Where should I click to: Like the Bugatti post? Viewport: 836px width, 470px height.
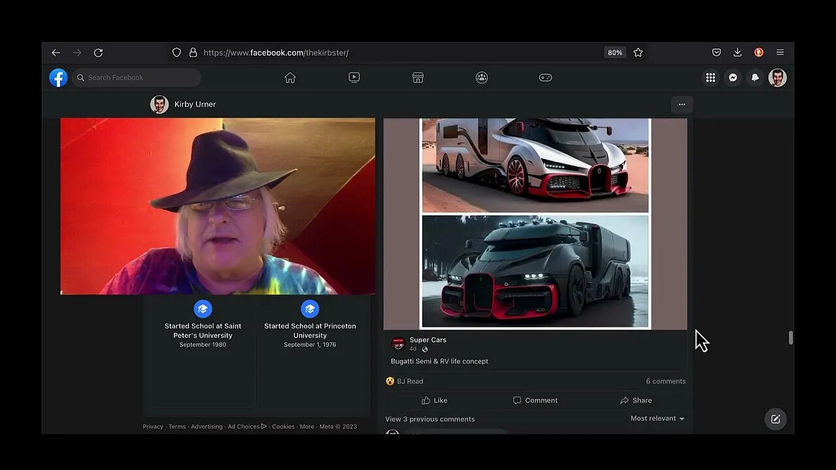pyautogui.click(x=434, y=400)
